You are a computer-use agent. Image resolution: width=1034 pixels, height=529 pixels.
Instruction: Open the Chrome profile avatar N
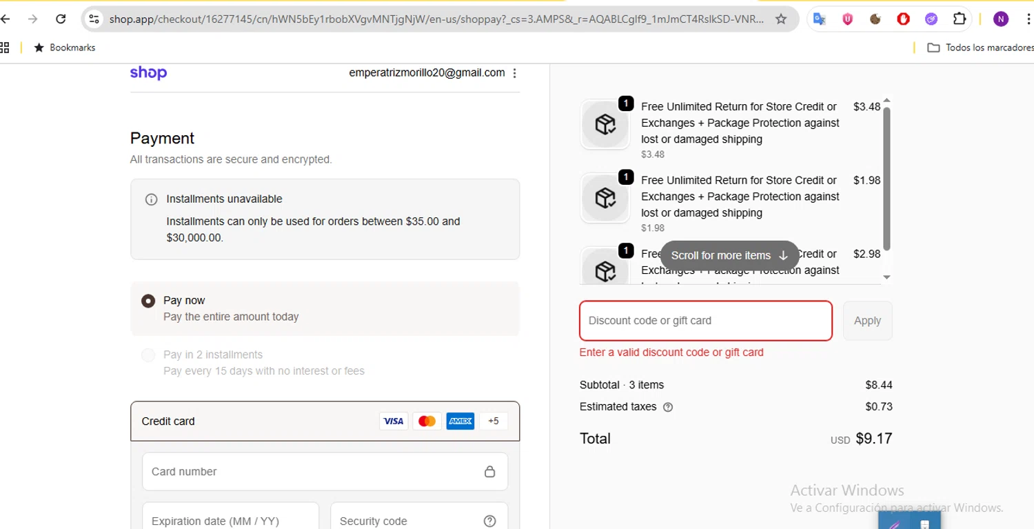point(1001,19)
